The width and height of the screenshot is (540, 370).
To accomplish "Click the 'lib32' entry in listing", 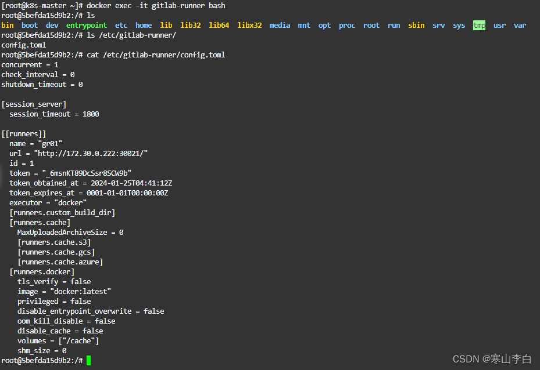I will point(191,26).
